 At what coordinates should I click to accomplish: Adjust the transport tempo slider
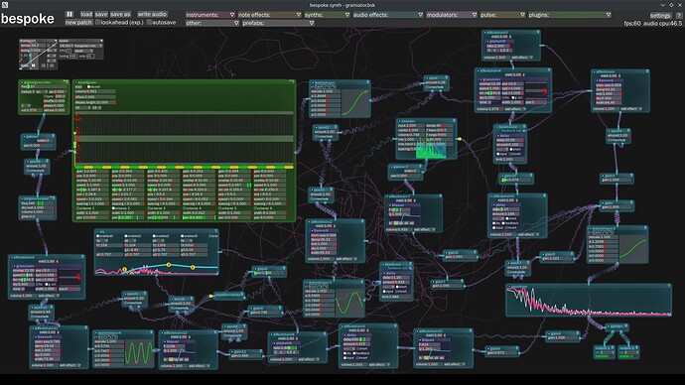[33, 46]
